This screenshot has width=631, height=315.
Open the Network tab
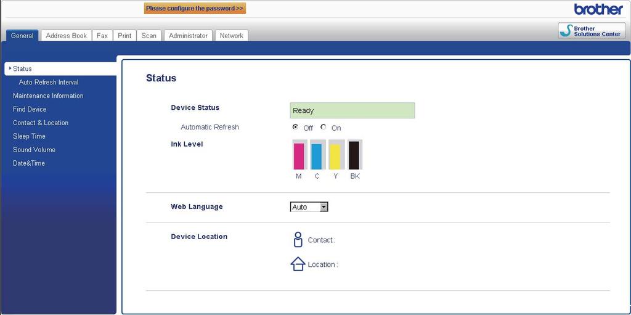[x=232, y=36]
